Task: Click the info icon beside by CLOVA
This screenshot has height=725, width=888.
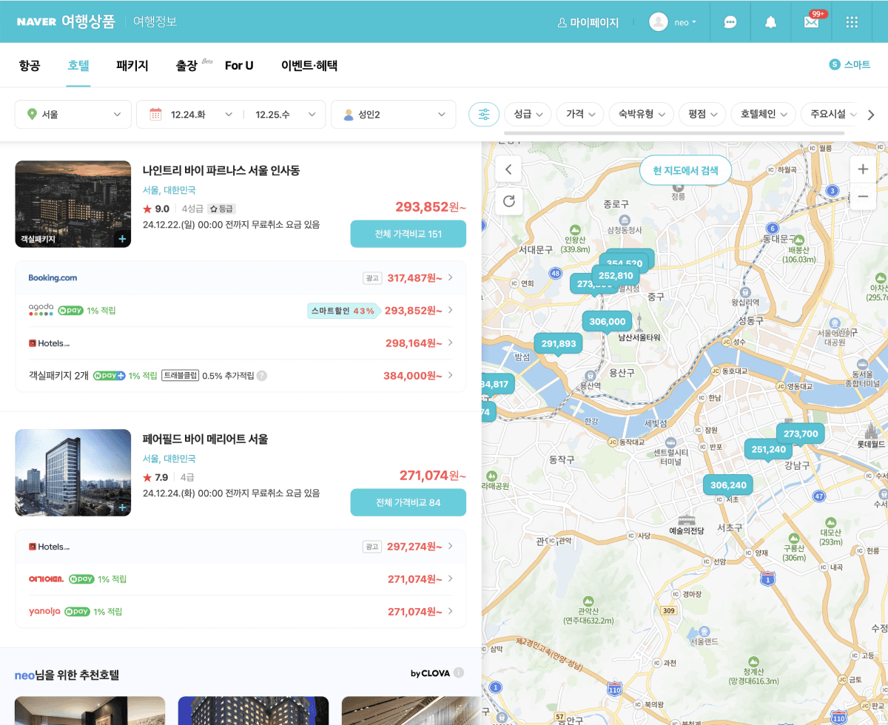Action: point(459,672)
